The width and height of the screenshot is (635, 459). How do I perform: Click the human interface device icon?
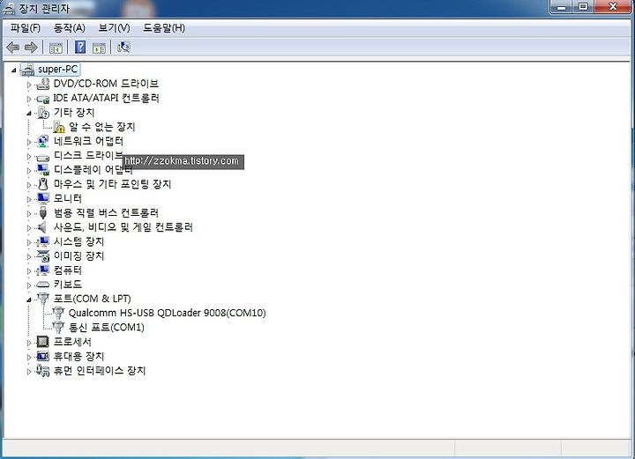point(43,370)
